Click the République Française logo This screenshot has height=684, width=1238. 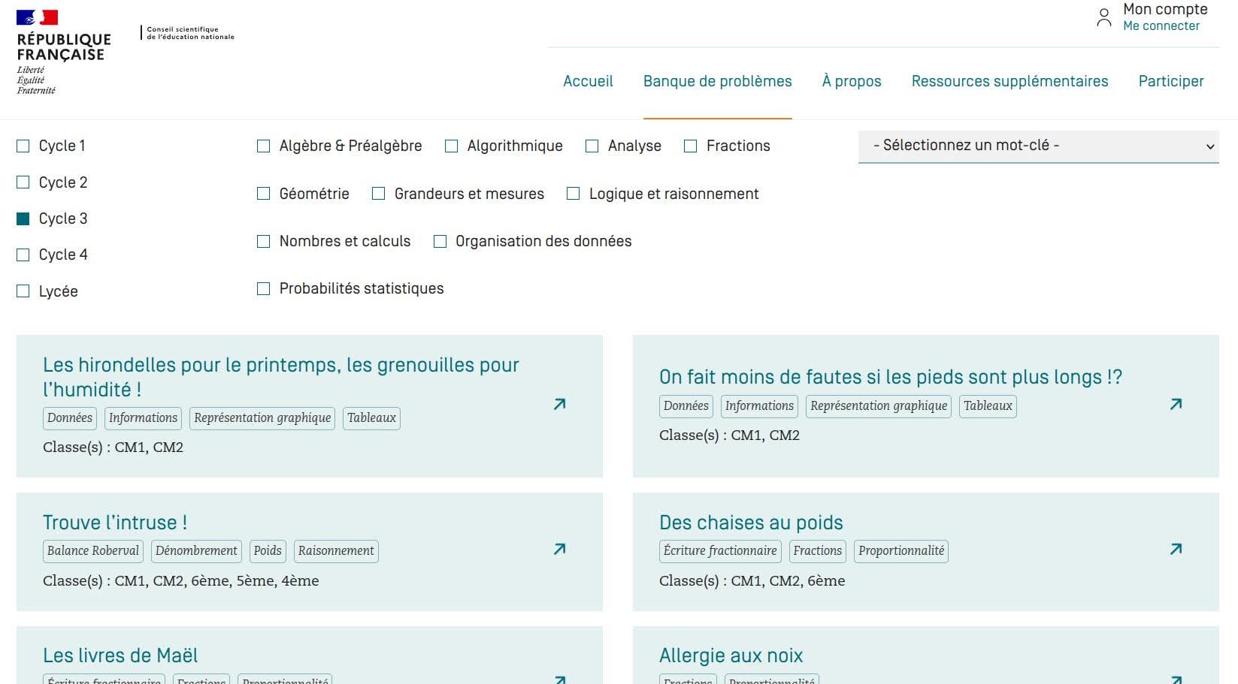(62, 49)
